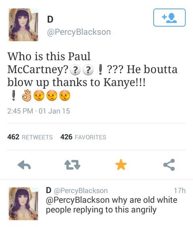Select the main tweet text about Paul McCartney
Image resolution: width=193 pixels, height=227 pixels.
point(92,76)
